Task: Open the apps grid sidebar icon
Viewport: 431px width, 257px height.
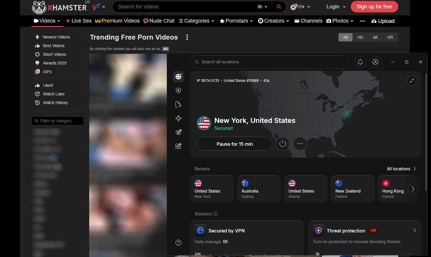Action: (178, 146)
